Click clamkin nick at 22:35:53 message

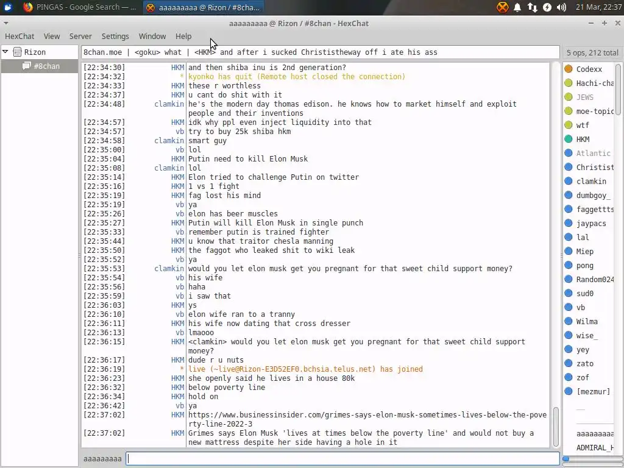tap(169, 269)
